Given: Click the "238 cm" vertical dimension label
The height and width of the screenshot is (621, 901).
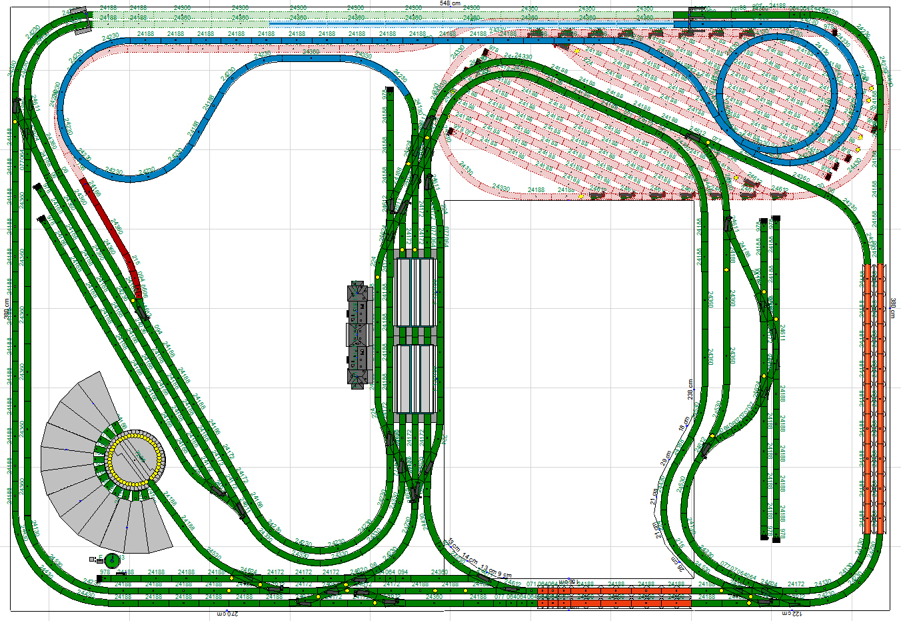Looking at the screenshot, I should 690,391.
